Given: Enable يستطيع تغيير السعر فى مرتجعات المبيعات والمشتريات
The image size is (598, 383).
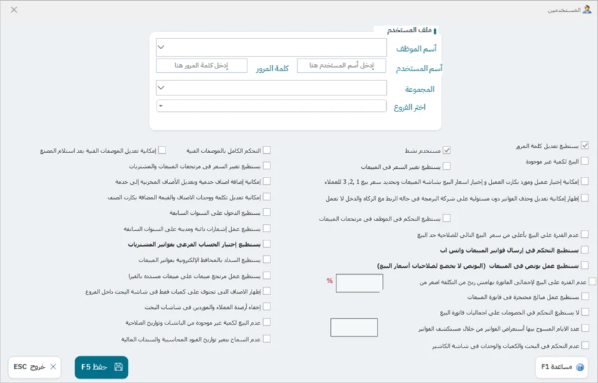Looking at the screenshot, I should (x=267, y=166).
